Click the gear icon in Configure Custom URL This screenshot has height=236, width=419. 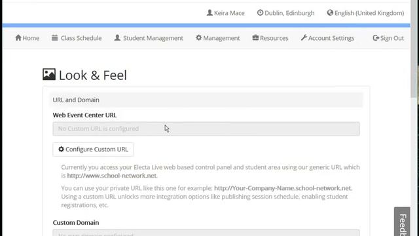click(x=61, y=149)
